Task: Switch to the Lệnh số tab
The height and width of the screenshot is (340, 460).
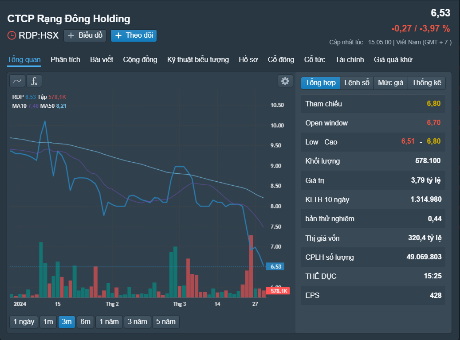Action: 357,83
